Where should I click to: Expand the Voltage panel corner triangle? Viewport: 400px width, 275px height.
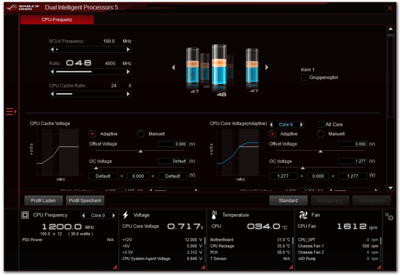pyautogui.click(x=203, y=267)
